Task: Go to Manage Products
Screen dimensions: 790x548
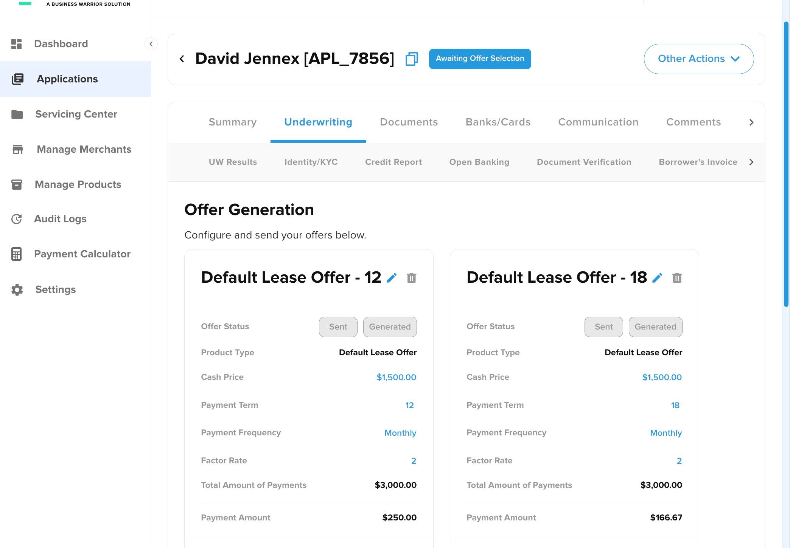Action: coord(78,184)
